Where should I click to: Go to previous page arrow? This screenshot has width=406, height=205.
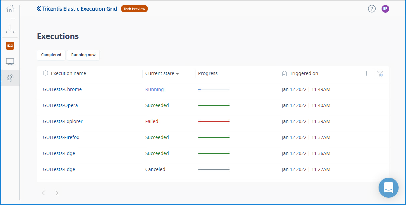click(x=44, y=193)
